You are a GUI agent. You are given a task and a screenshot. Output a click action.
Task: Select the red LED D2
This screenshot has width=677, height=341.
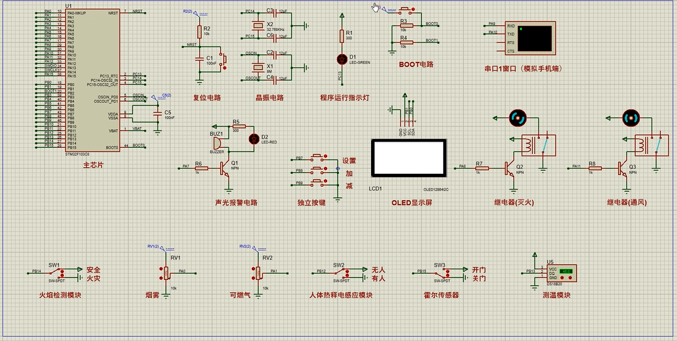[253, 139]
